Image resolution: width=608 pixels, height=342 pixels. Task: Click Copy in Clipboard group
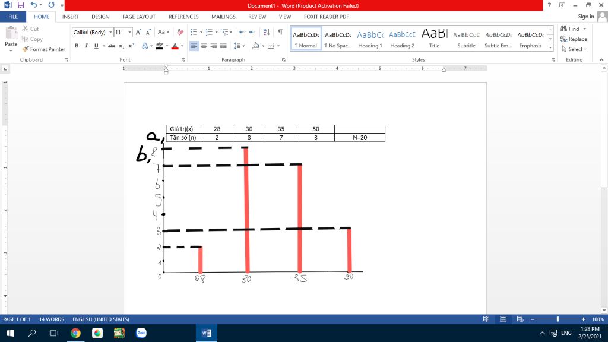coord(32,39)
